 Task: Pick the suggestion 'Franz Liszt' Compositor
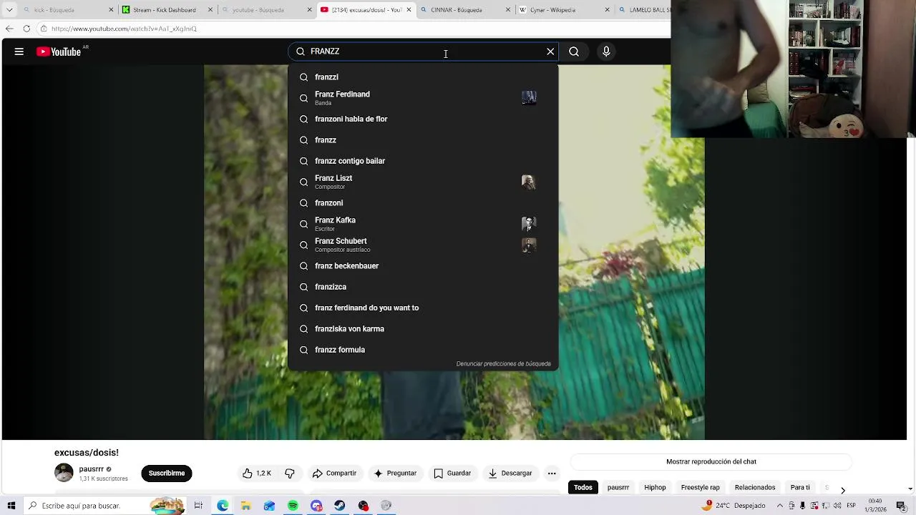423,182
